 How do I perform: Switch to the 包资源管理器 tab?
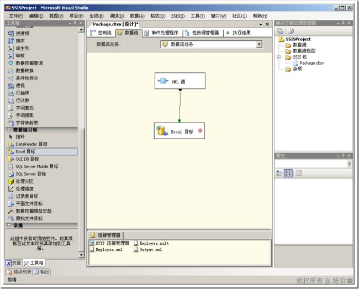[202, 33]
